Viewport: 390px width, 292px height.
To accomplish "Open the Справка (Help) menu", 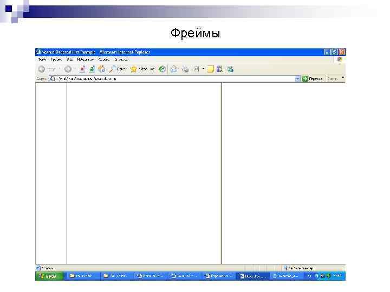I will pos(121,59).
